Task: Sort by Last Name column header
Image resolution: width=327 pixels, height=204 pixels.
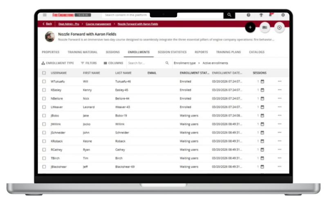Action: [x=123, y=73]
